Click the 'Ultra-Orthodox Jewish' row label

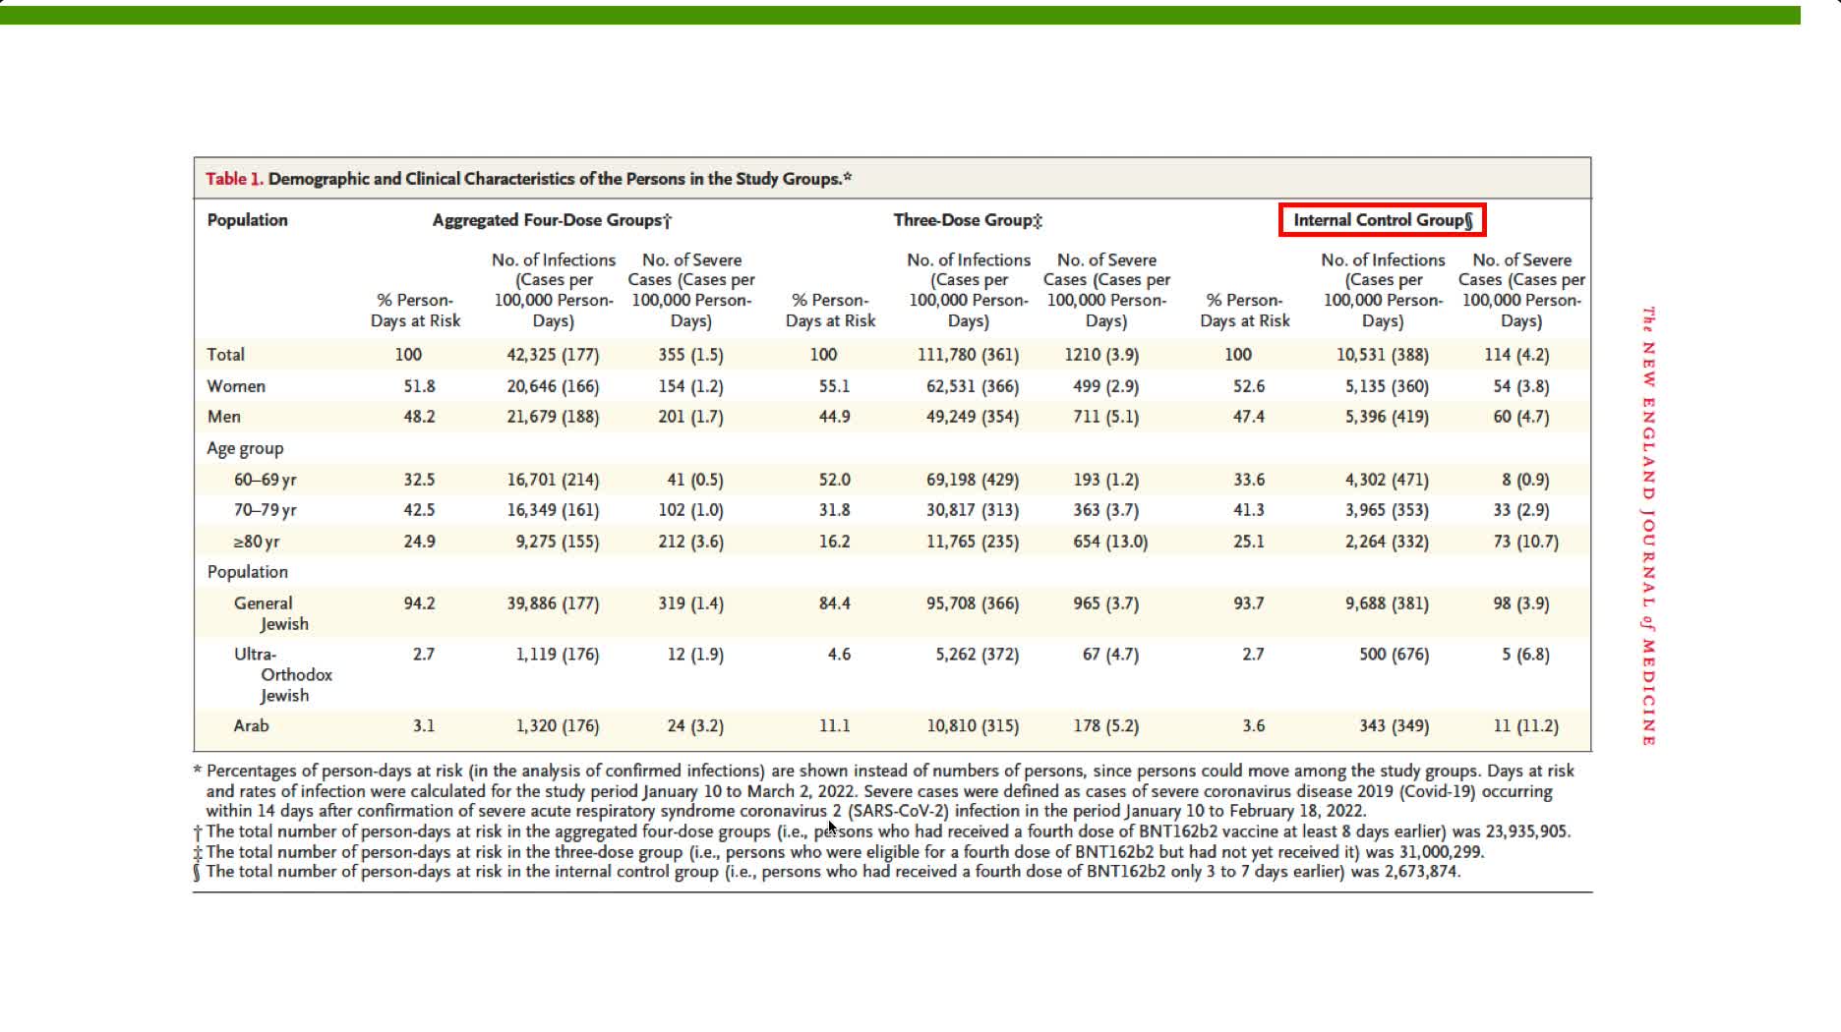(283, 675)
